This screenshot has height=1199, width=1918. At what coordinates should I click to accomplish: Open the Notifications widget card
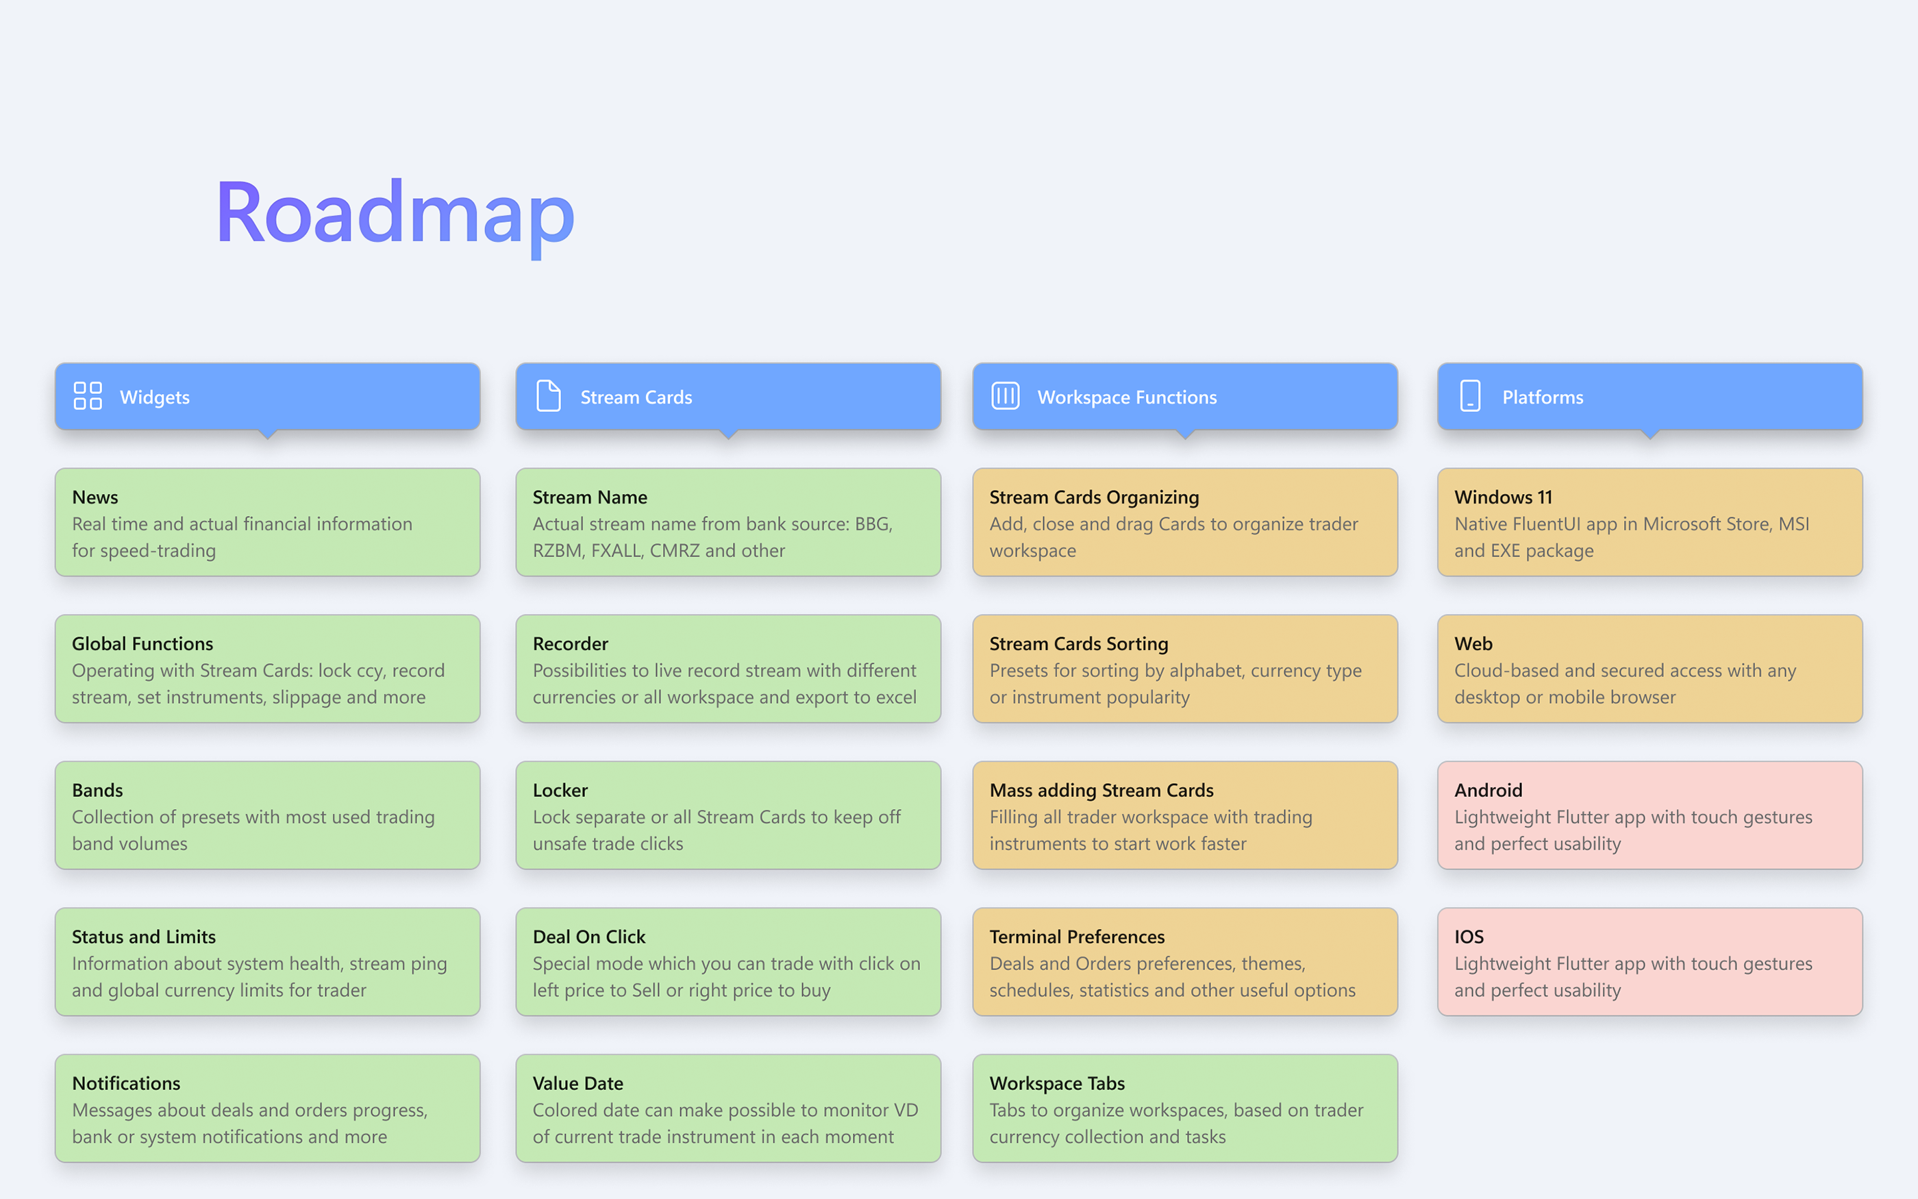(267, 1108)
